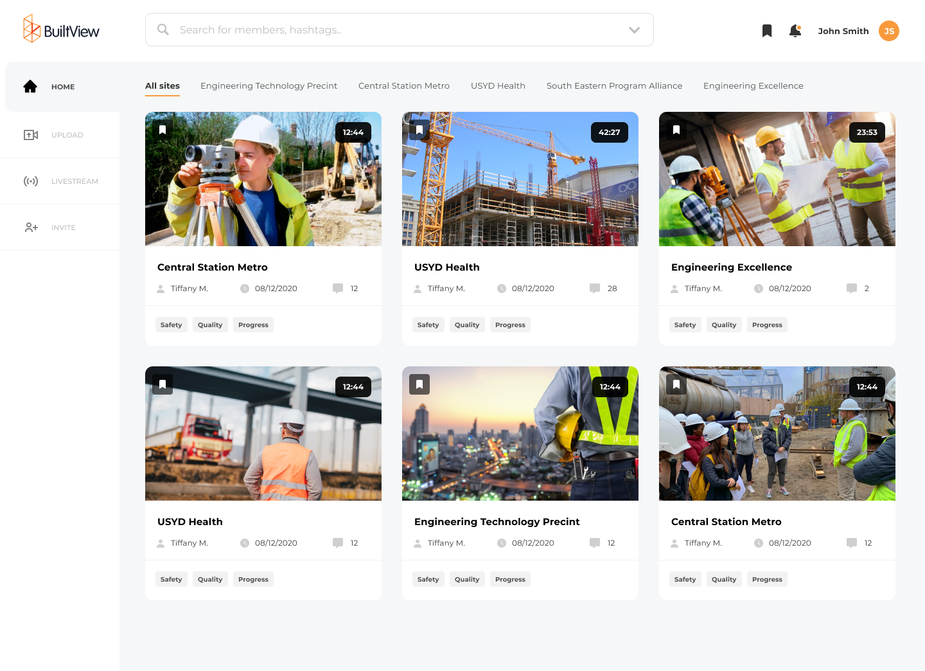Screen dimensions: 925x671
Task: Toggle bookmark on Engineering Excellence video
Action: tap(676, 130)
